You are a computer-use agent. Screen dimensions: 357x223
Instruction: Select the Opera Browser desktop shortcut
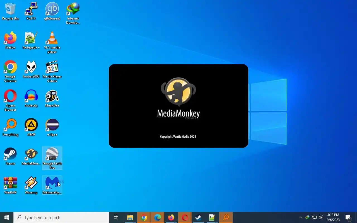tap(10, 100)
